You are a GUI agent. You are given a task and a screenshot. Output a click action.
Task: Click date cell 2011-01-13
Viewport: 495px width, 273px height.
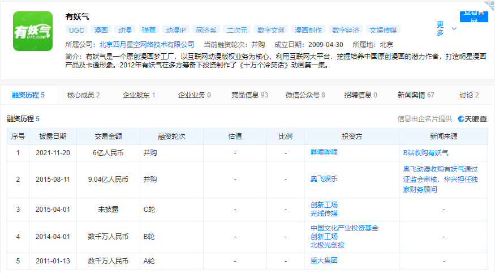53,261
